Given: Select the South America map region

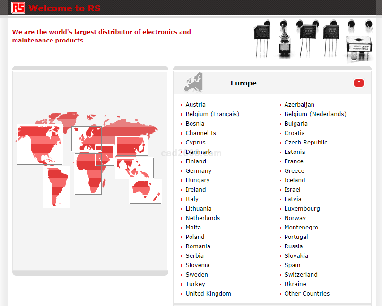Looking at the screenshot, I should click(x=57, y=187).
